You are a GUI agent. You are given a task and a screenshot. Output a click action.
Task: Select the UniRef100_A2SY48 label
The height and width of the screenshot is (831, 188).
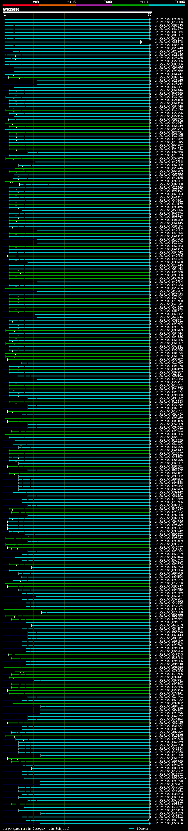[168, 48]
